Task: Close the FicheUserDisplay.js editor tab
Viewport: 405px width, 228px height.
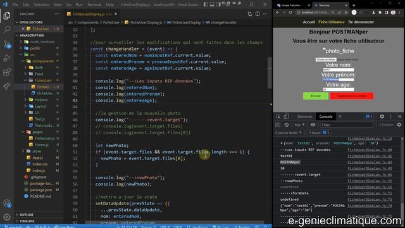Action: click(x=116, y=14)
